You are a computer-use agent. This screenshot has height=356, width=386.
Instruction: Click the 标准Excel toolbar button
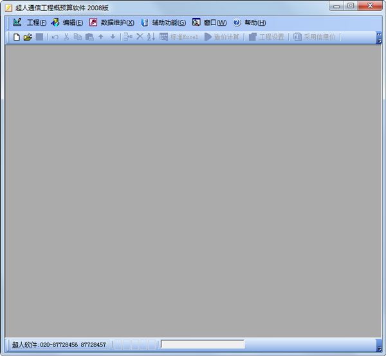(x=179, y=37)
